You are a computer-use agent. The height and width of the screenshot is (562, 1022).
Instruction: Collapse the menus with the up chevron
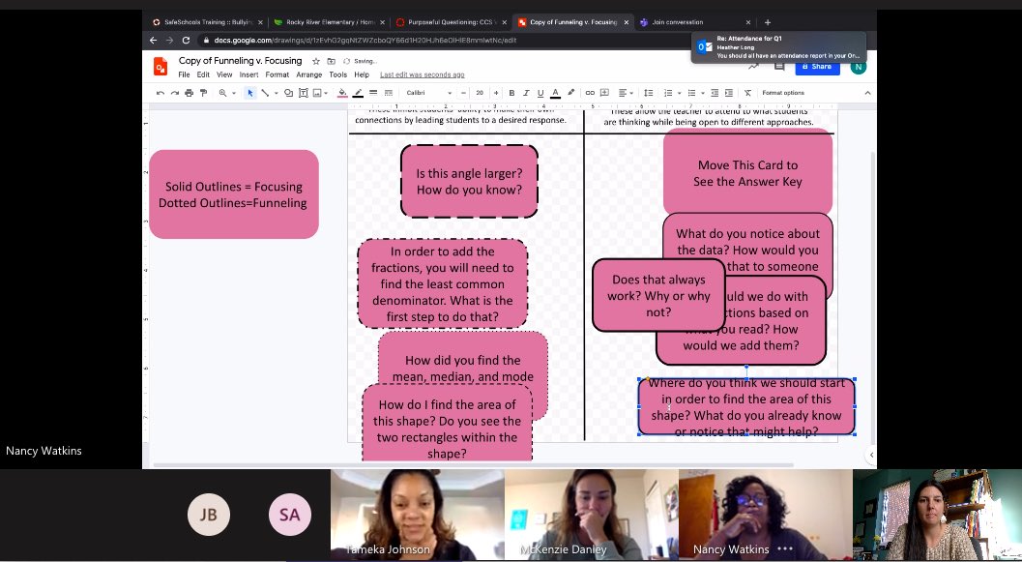867,93
